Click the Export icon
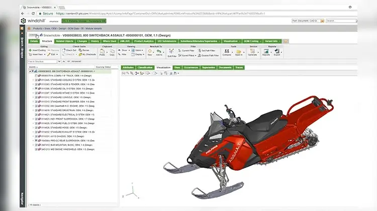377x211 pixels. pos(277,51)
